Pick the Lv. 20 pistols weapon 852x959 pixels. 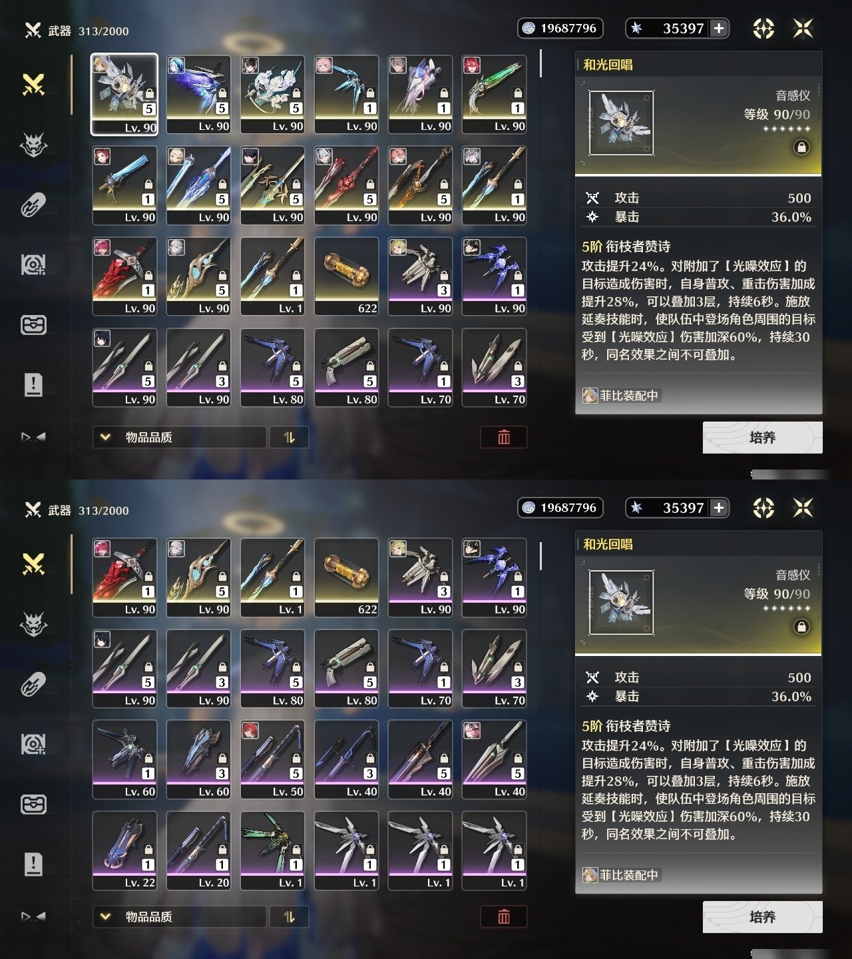198,850
